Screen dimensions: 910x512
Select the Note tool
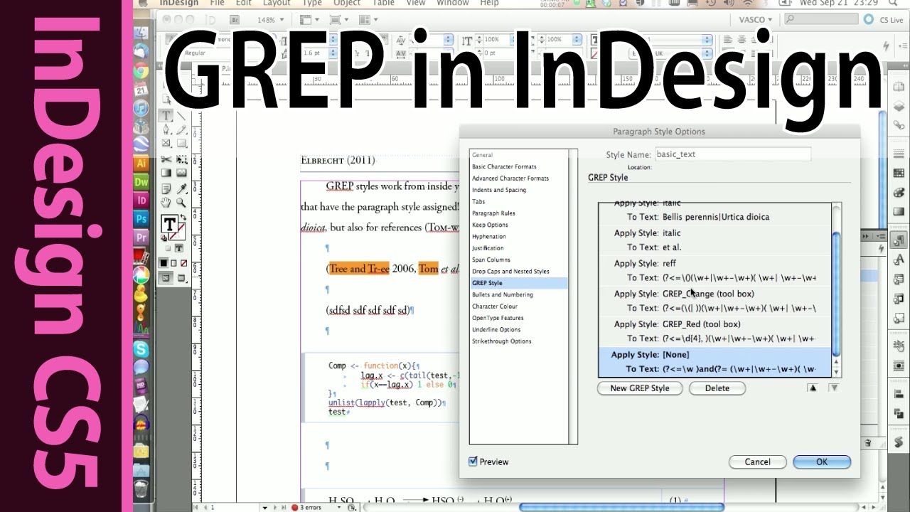(166, 189)
